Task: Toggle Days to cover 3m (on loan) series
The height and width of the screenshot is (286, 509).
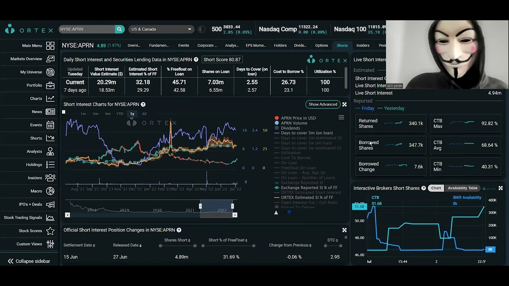Action: tap(303, 133)
